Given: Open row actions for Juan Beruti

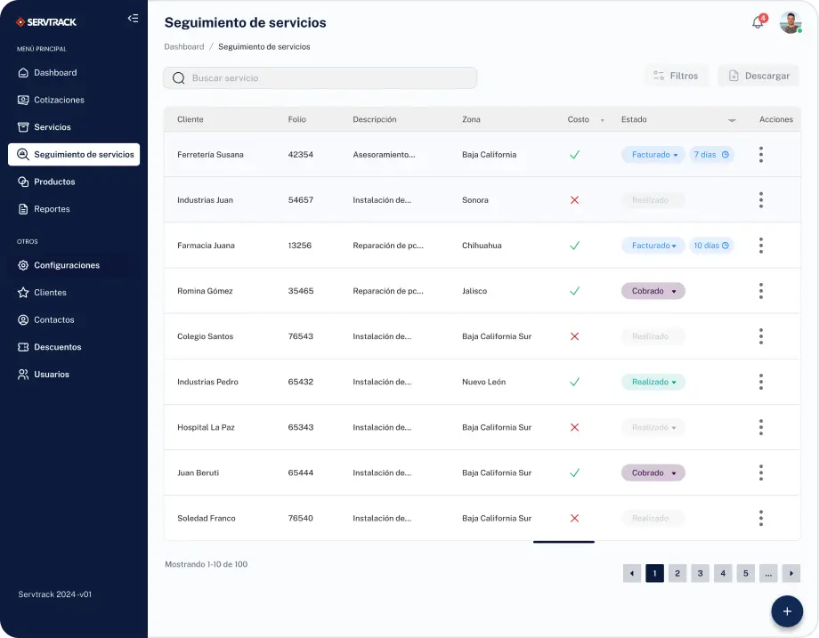Looking at the screenshot, I should tap(760, 472).
